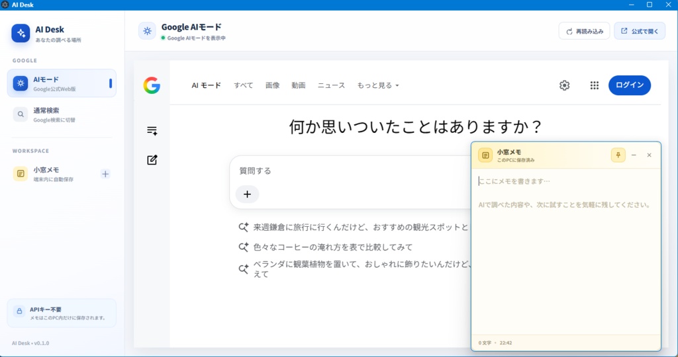Viewport: 678px width, 357px height.
Task: Add a new memo with the plus button
Action: 105,174
